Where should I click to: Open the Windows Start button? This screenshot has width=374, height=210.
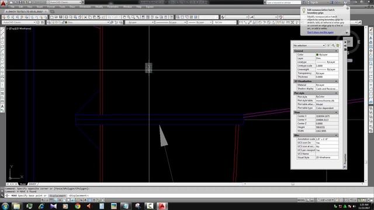point(5,206)
